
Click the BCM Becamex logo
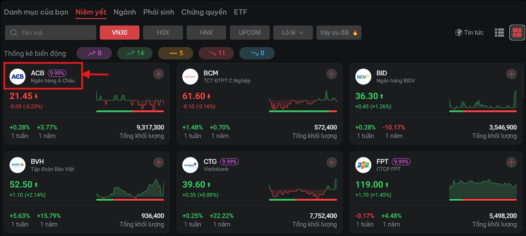pos(190,76)
